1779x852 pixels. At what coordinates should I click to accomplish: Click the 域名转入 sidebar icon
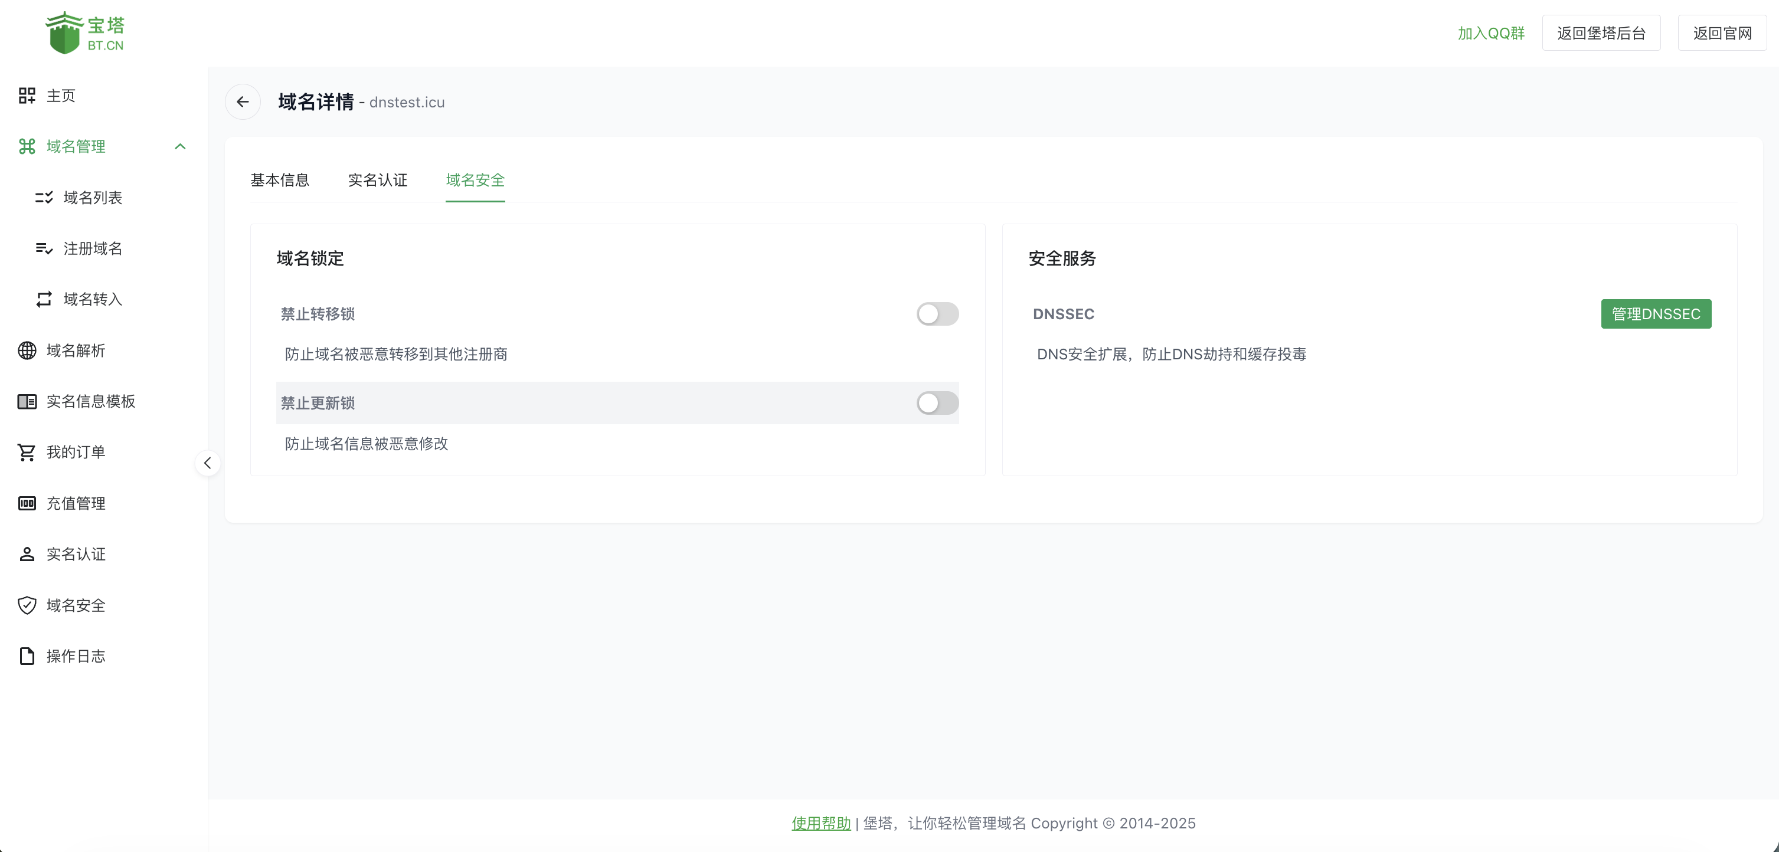point(44,300)
